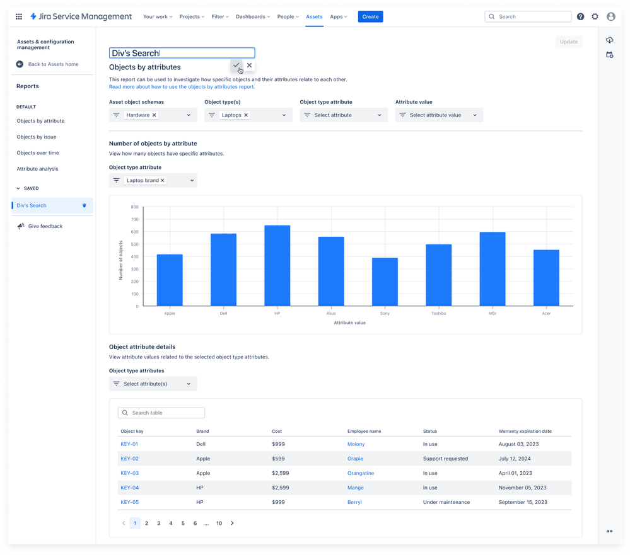
Task: Remove the Laptop brand attribute tag
Action: [163, 181]
